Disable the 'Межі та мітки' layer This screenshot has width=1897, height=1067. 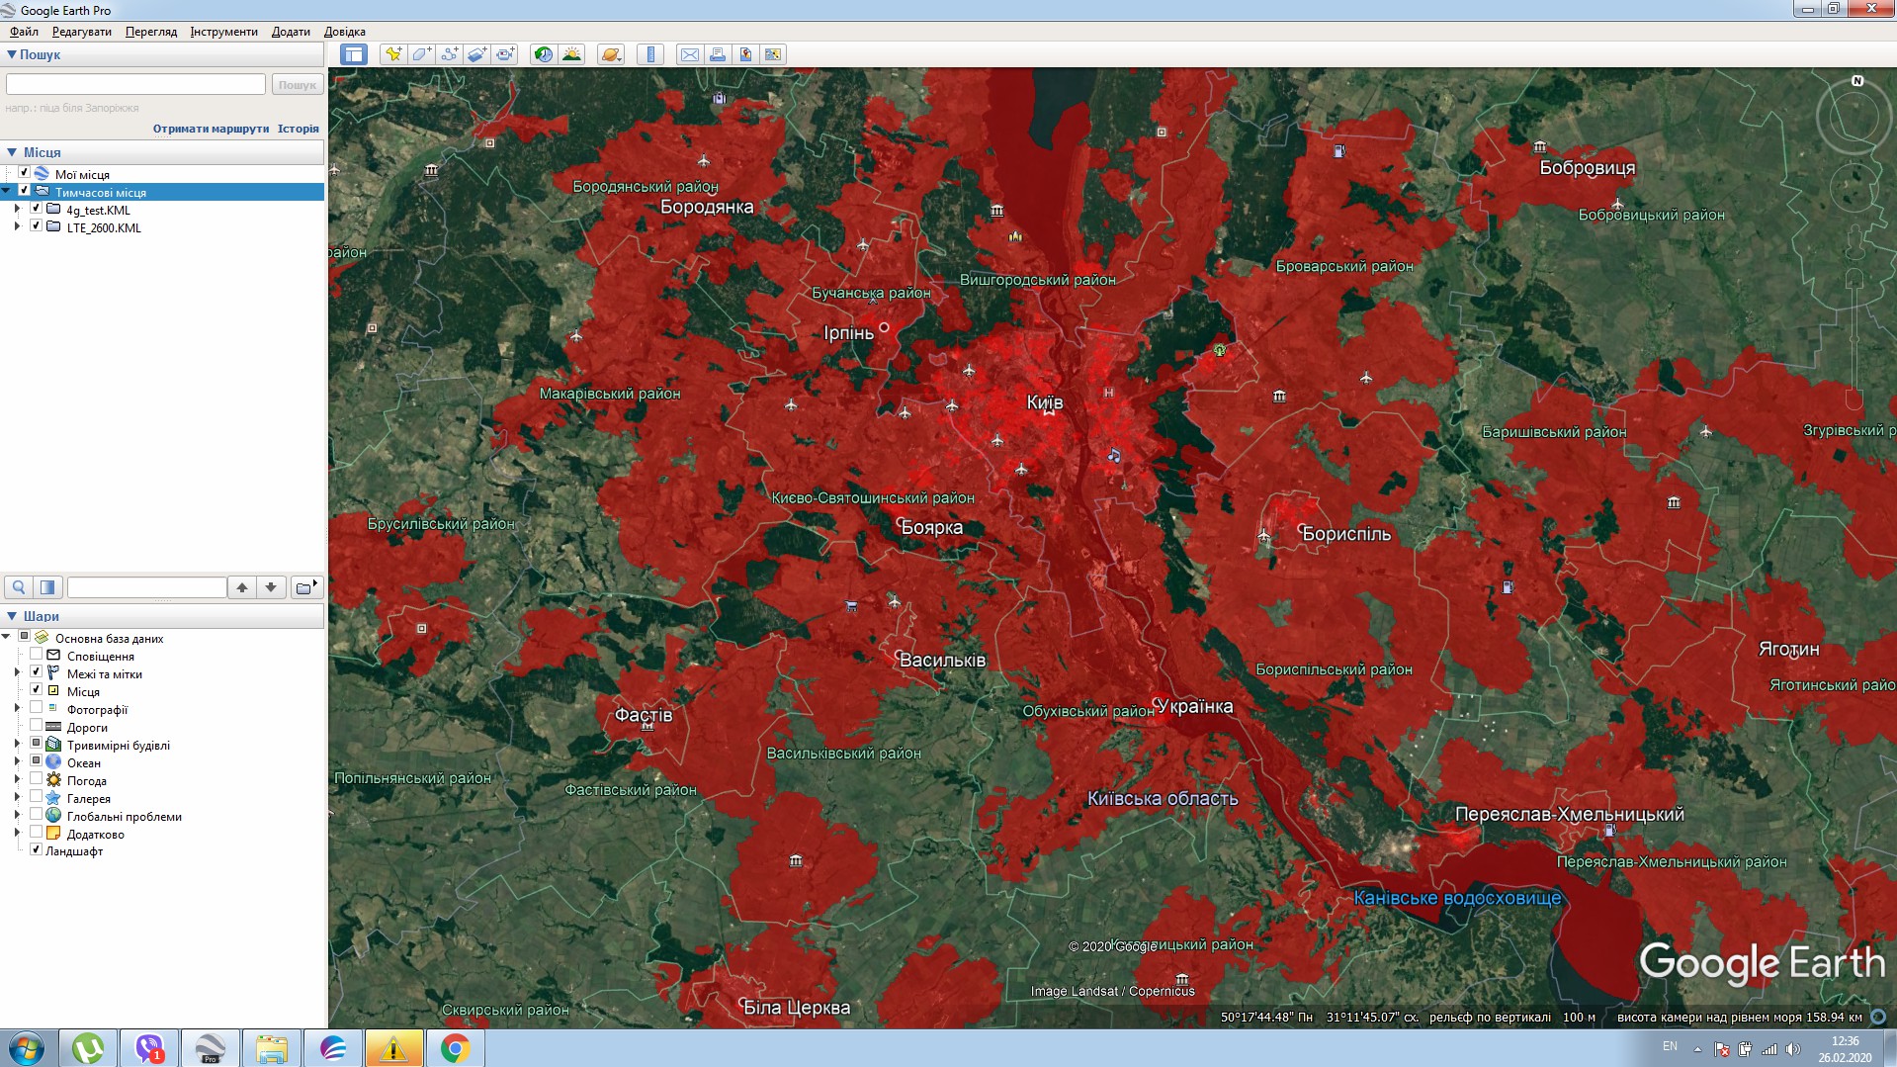pos(37,672)
